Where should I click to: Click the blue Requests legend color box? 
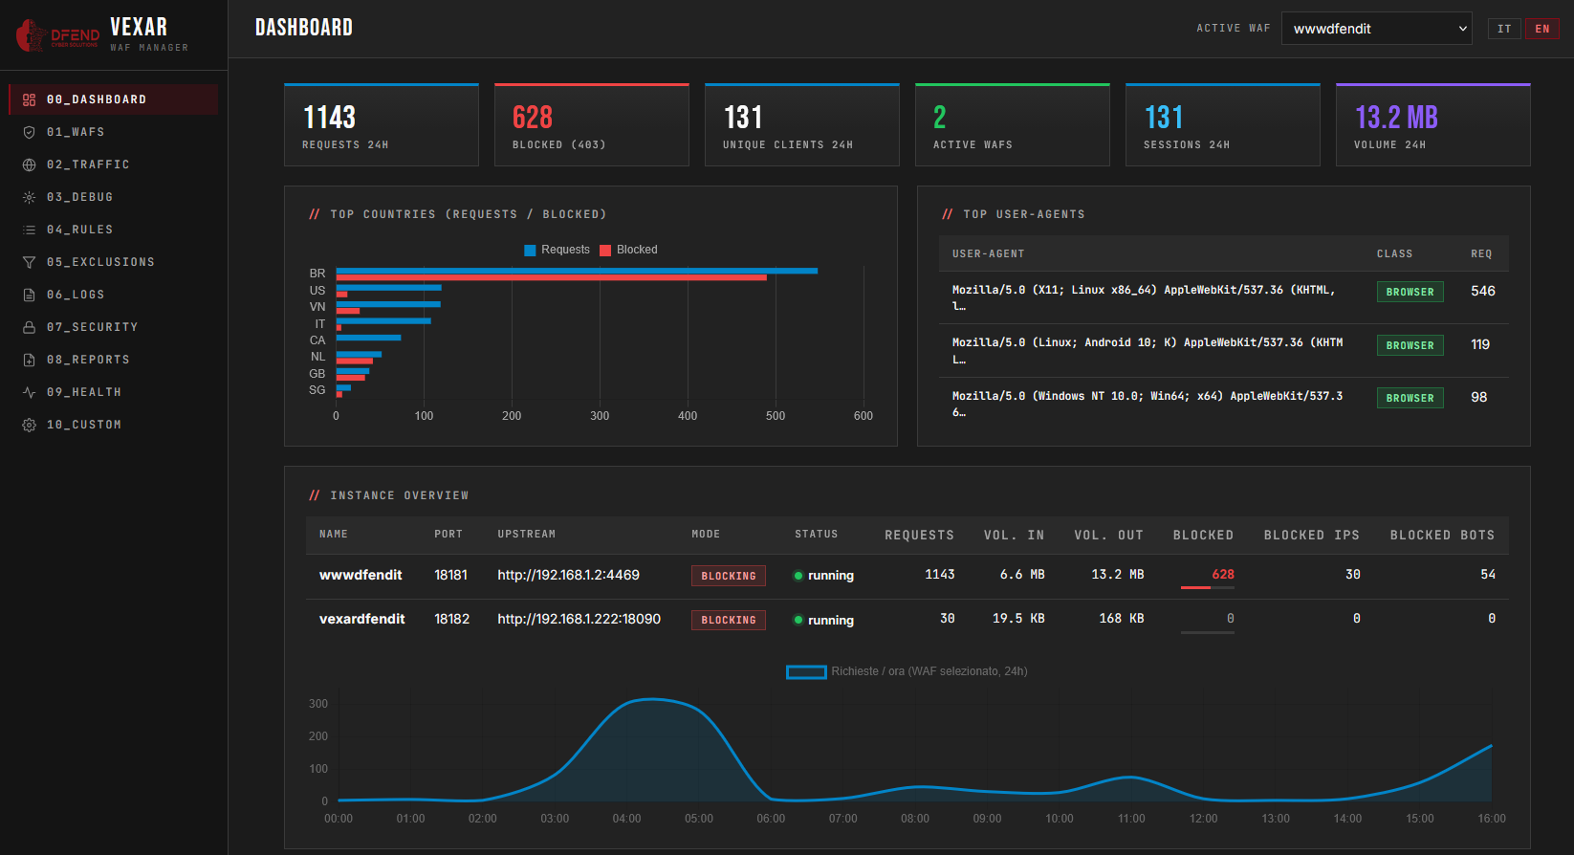[530, 251]
